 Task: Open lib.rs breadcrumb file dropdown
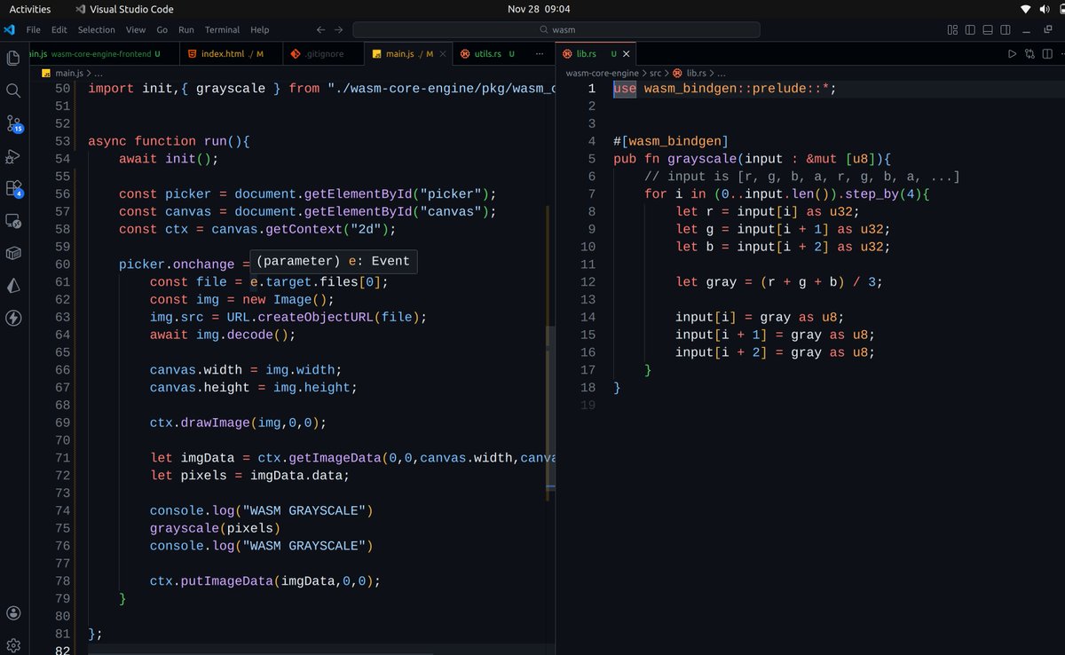click(696, 73)
